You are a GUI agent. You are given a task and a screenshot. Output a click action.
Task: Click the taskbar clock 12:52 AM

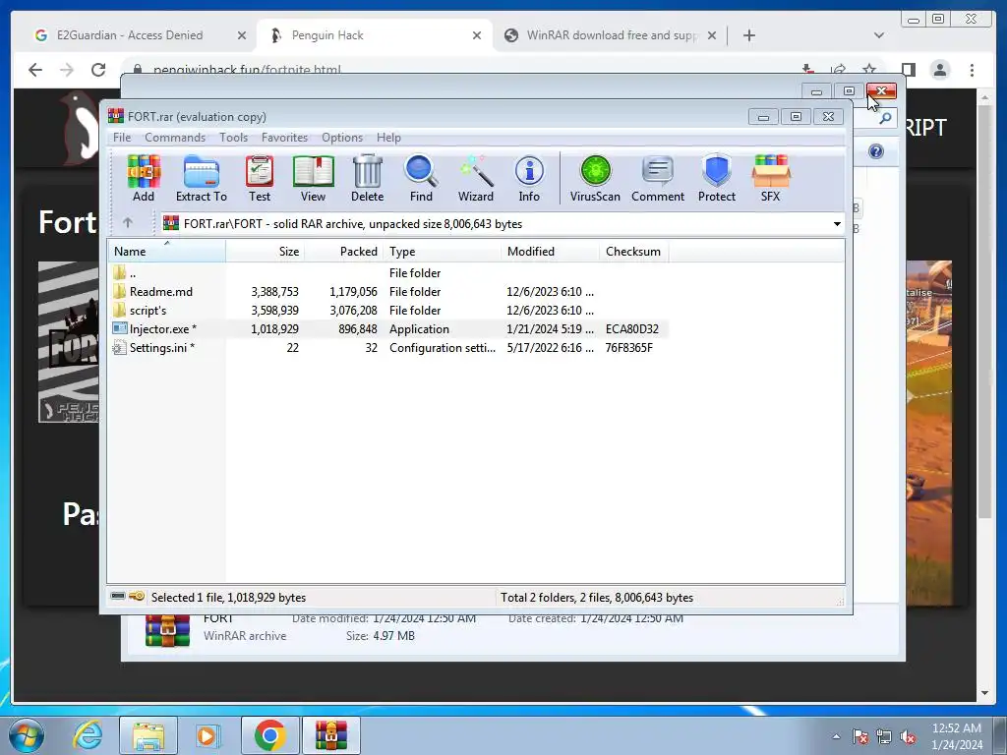956,728
